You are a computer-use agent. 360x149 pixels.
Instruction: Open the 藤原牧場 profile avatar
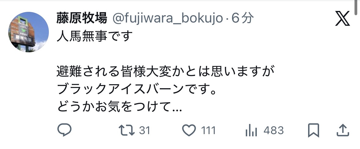(28, 32)
